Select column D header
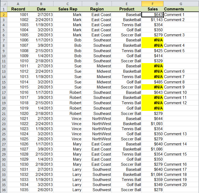The width and height of the screenshot is (199, 193). pyautogui.click(x=97, y=4)
